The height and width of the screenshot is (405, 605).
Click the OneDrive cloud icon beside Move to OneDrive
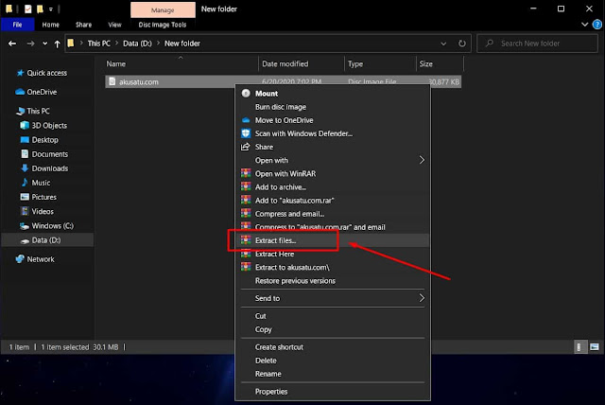(246, 120)
